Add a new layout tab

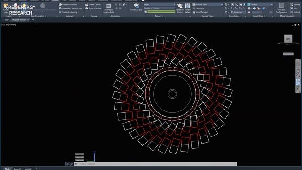tap(36, 169)
